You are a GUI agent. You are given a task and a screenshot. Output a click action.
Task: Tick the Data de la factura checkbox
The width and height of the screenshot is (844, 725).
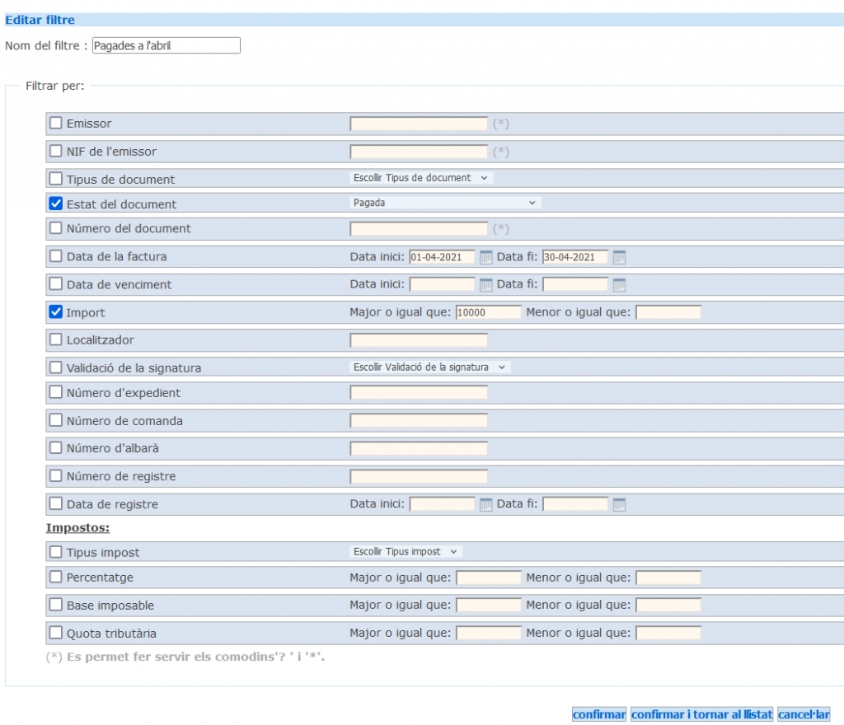coord(56,256)
